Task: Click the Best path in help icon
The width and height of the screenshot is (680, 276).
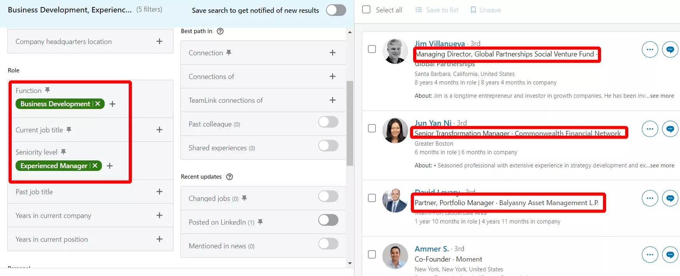Action: (220, 31)
